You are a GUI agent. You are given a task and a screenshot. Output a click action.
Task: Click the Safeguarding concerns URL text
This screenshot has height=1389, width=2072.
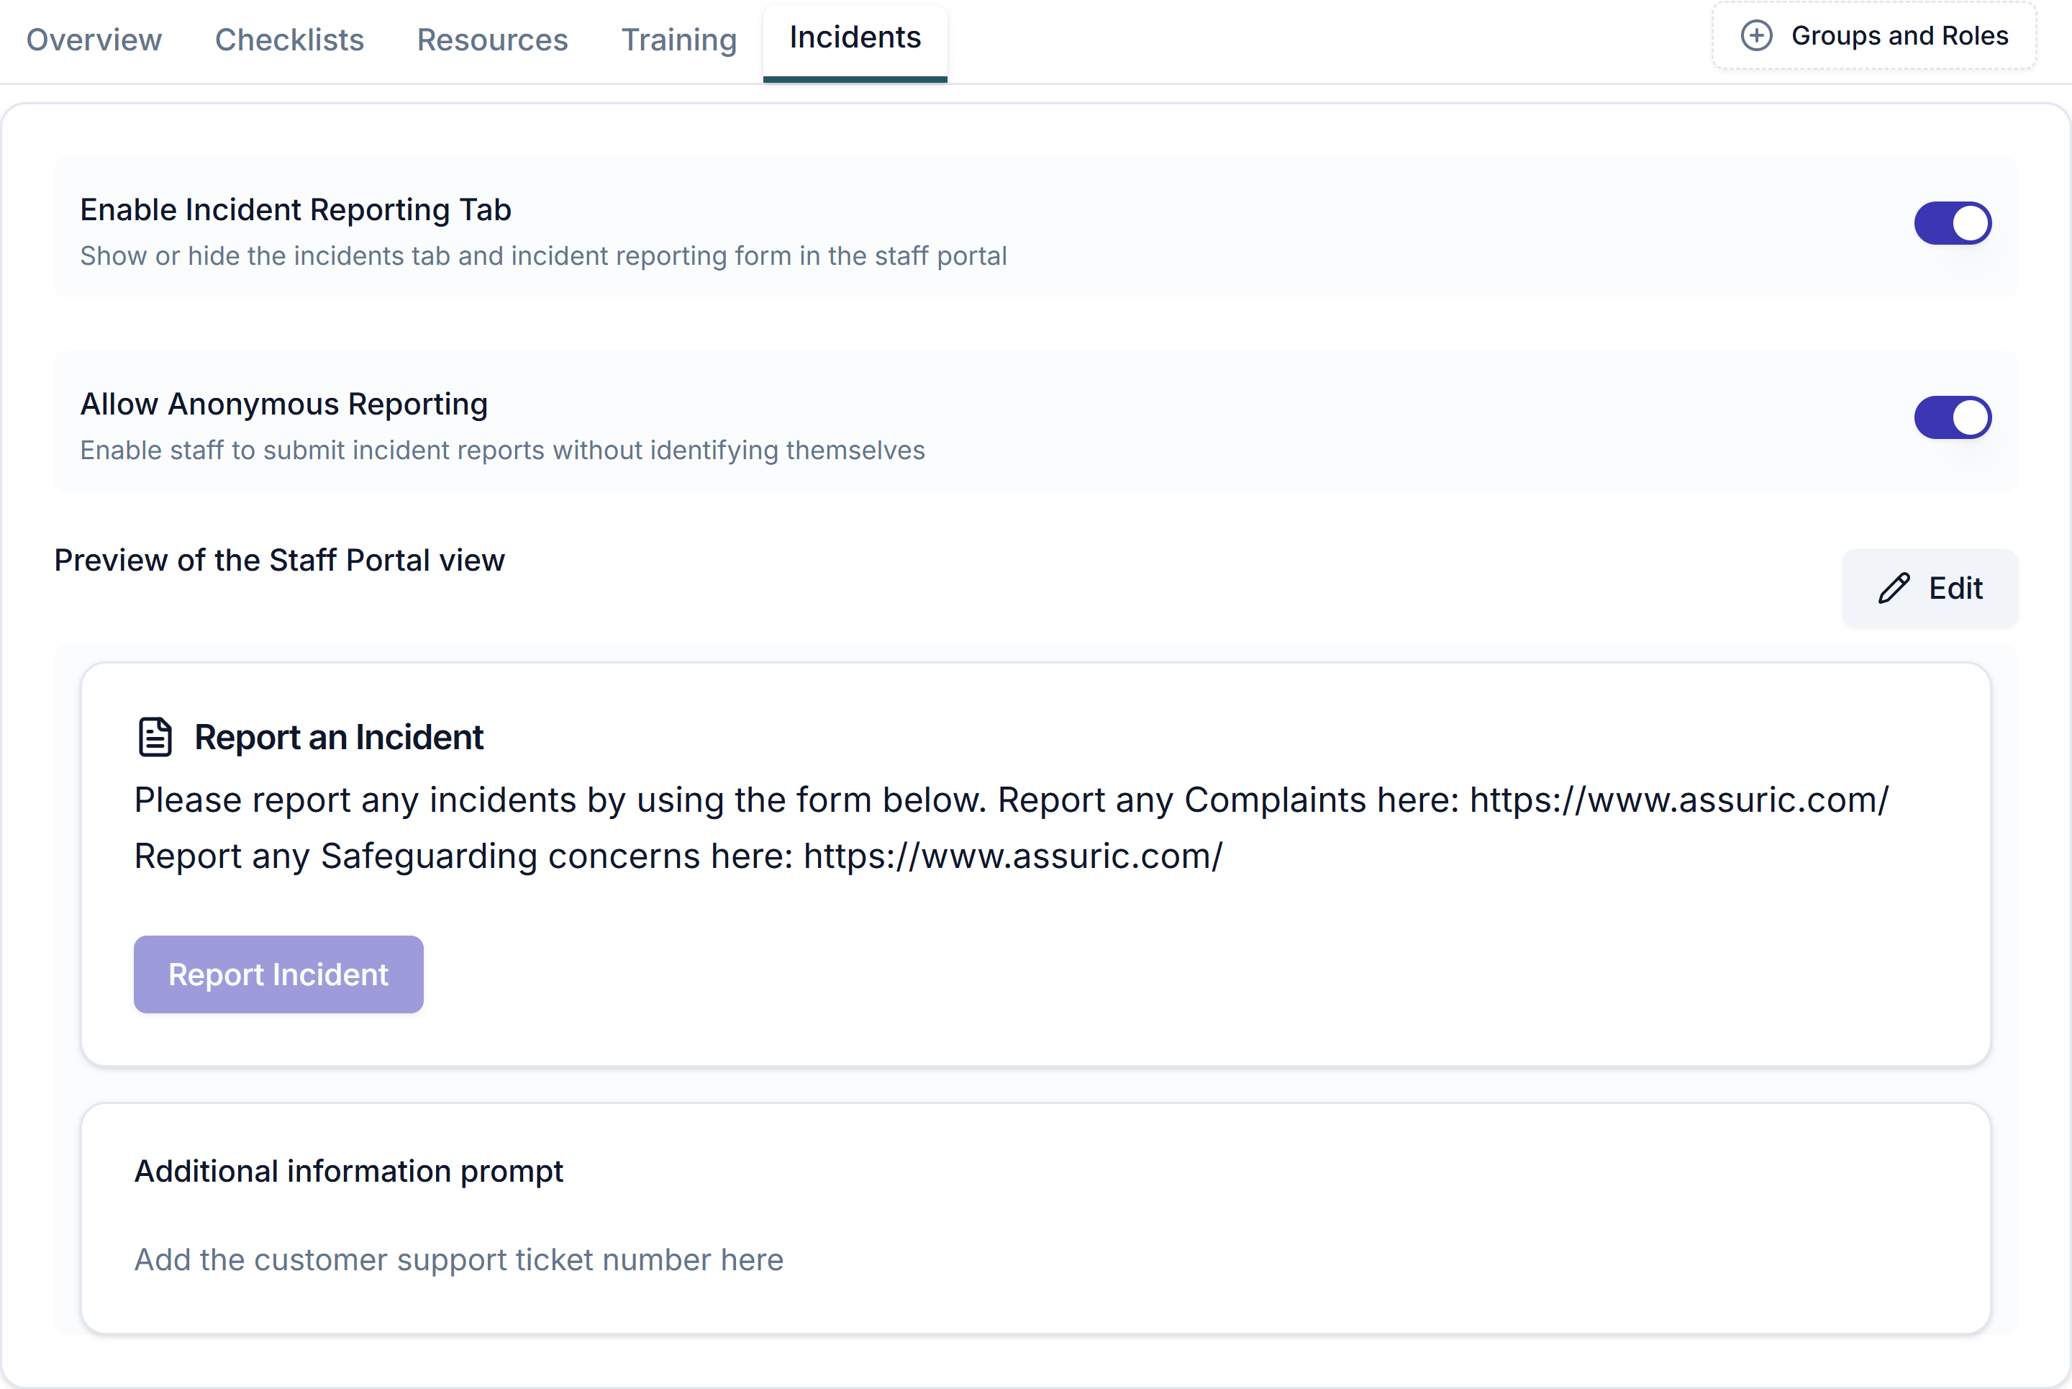1013,856
